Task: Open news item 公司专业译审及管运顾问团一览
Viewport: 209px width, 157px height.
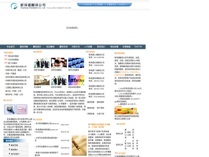Action: tap(46, 139)
